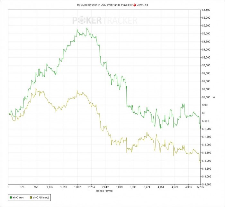The height and width of the screenshot is (207, 225).
Task: Click the 2,264 x-axis tick label
Action: (92, 187)
